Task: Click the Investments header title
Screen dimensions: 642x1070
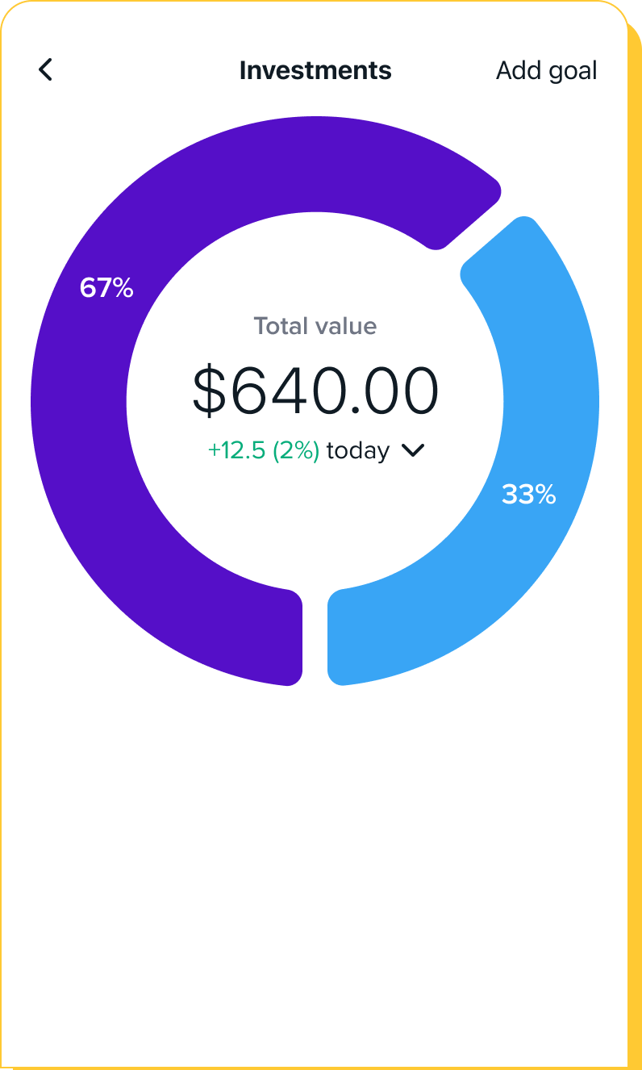Action: coord(315,71)
